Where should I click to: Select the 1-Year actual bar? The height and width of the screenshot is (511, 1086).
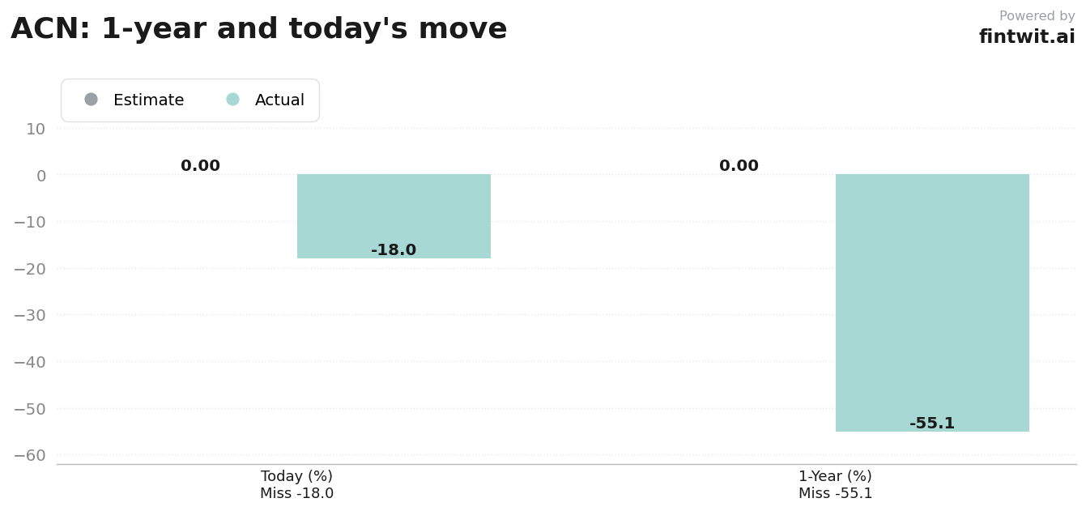click(932, 303)
